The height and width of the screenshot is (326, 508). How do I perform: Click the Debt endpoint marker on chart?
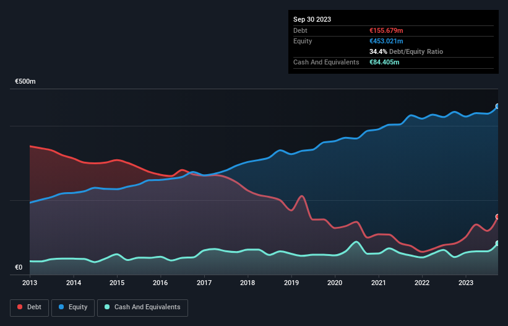(x=497, y=217)
